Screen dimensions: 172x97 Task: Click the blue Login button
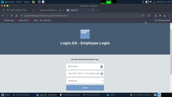[x=85, y=88]
